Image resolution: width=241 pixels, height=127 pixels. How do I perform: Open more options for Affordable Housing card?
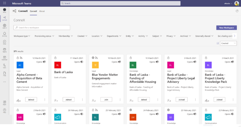click(x=158, y=100)
